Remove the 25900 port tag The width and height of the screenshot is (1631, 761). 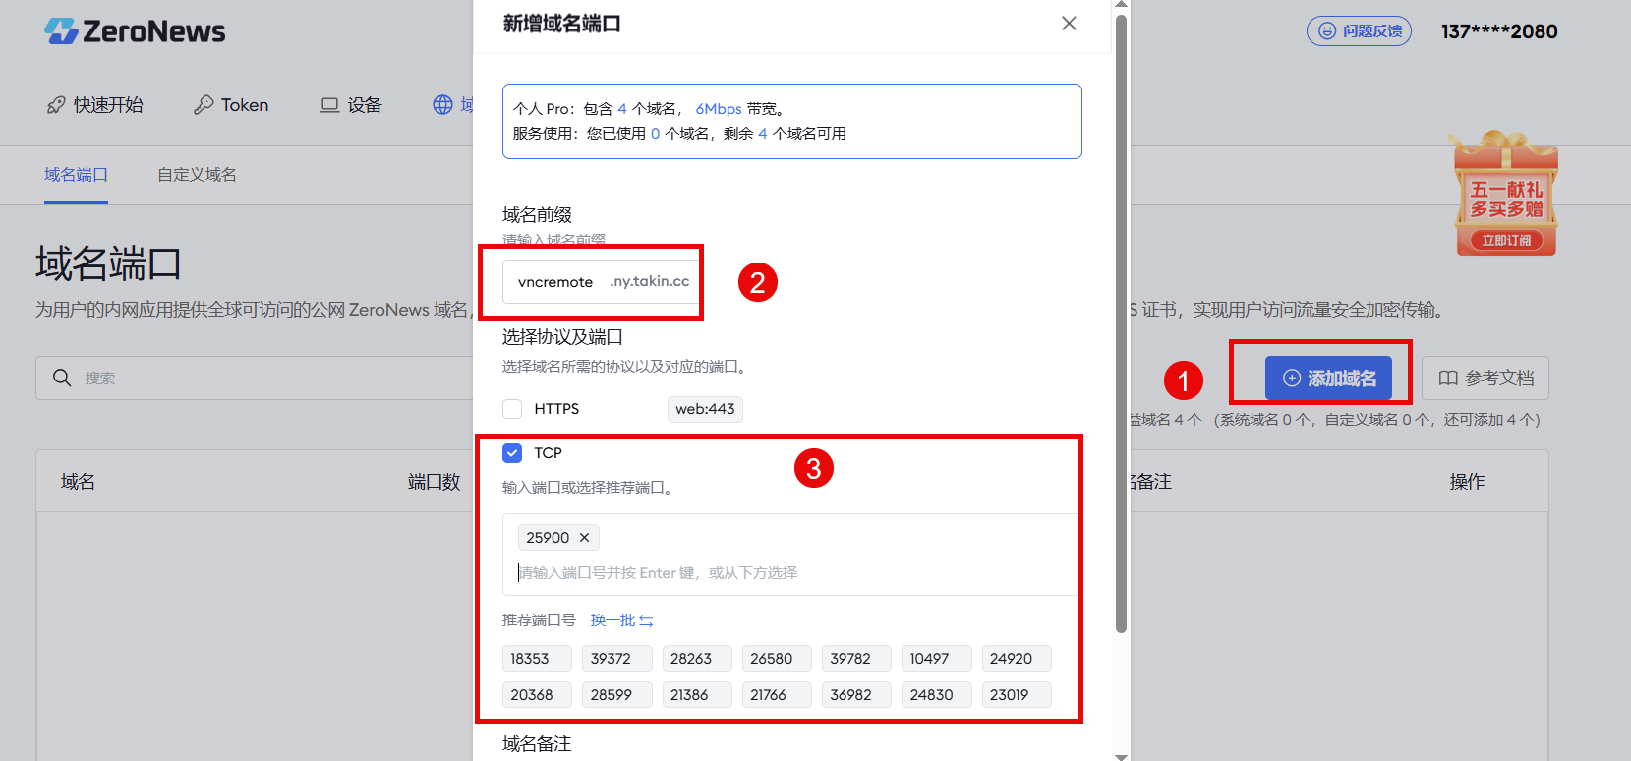coord(584,538)
